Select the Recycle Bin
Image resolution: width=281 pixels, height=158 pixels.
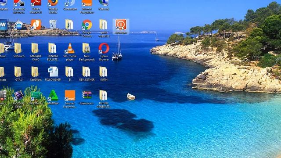pos(53,27)
